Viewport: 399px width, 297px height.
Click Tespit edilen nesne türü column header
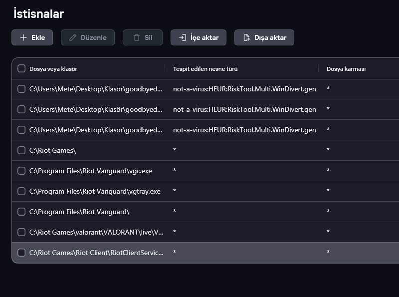tap(205, 69)
